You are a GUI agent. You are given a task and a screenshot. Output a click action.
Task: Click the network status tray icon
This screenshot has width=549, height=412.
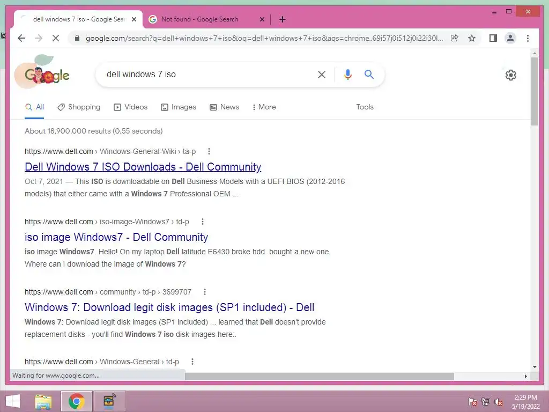[486, 402]
